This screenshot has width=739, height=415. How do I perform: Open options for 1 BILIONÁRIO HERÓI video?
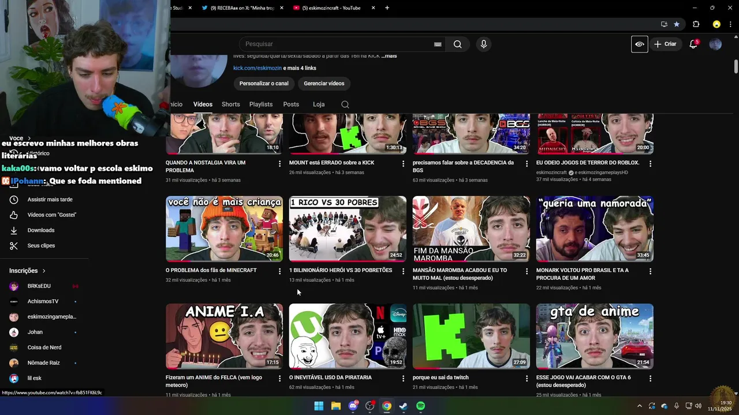pos(403,271)
